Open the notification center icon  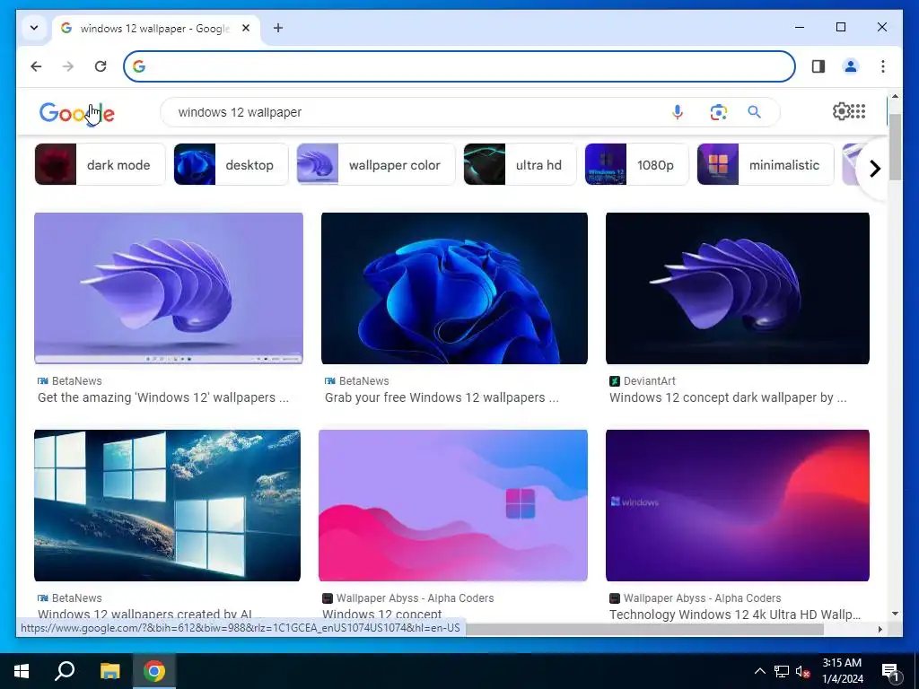coord(889,672)
